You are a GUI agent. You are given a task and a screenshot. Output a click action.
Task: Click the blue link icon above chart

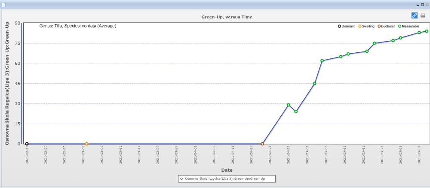[x=415, y=15]
